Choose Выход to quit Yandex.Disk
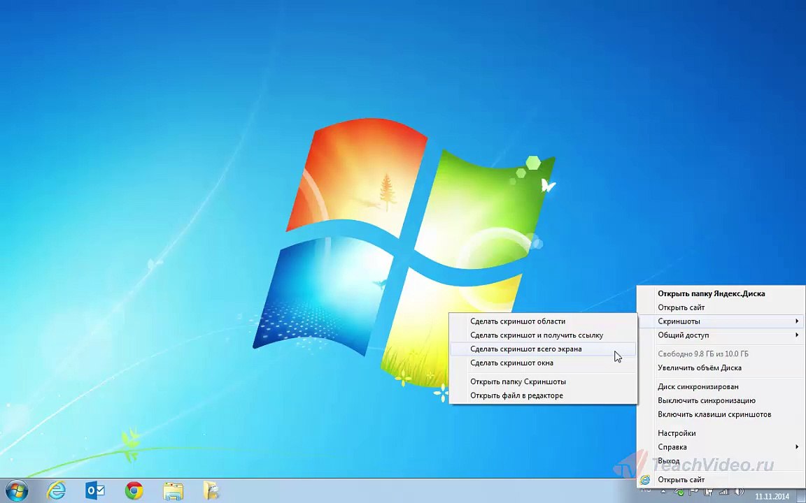806x503 pixels. (x=721, y=461)
